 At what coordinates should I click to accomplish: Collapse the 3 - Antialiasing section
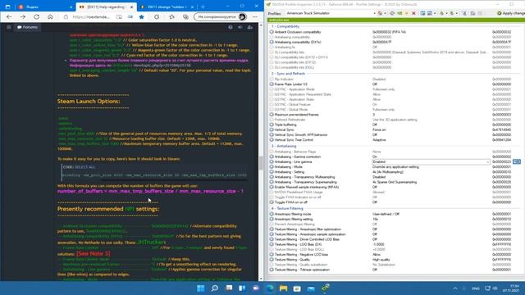point(284,146)
